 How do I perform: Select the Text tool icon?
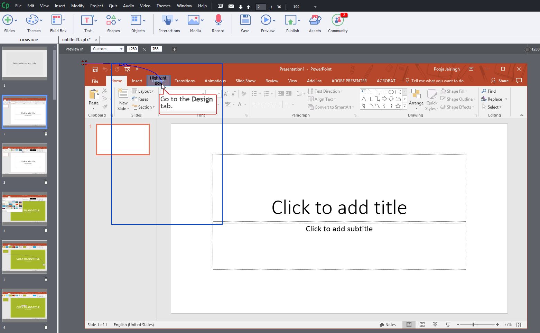(87, 20)
